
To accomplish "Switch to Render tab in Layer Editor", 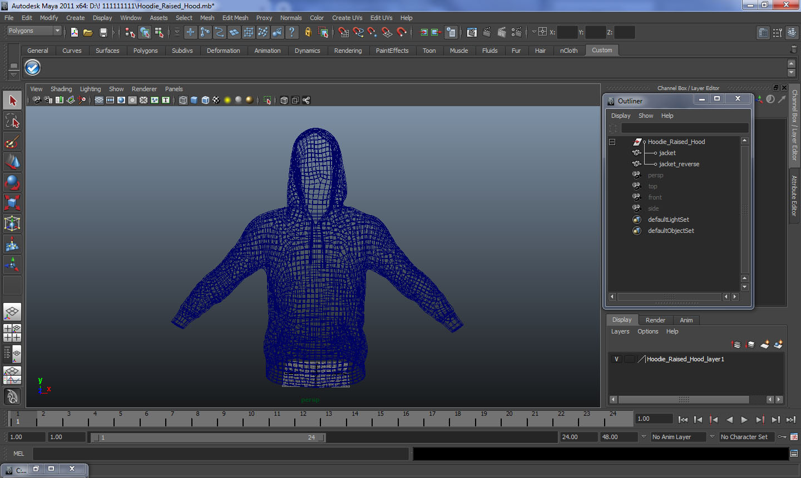I will (655, 320).
